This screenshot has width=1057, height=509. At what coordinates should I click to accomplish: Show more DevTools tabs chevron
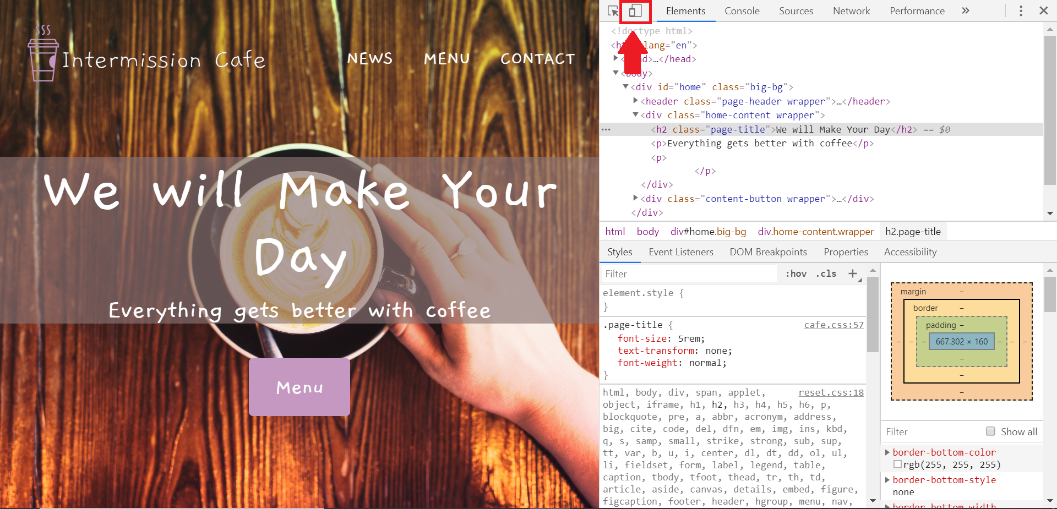pyautogui.click(x=966, y=11)
